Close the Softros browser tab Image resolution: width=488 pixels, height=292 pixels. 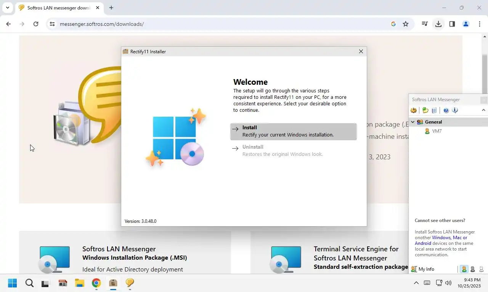pyautogui.click(x=98, y=8)
